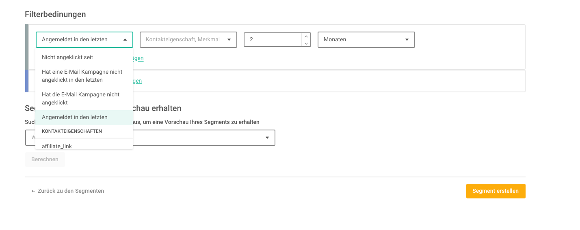Click the Berechnen button

coord(45,159)
